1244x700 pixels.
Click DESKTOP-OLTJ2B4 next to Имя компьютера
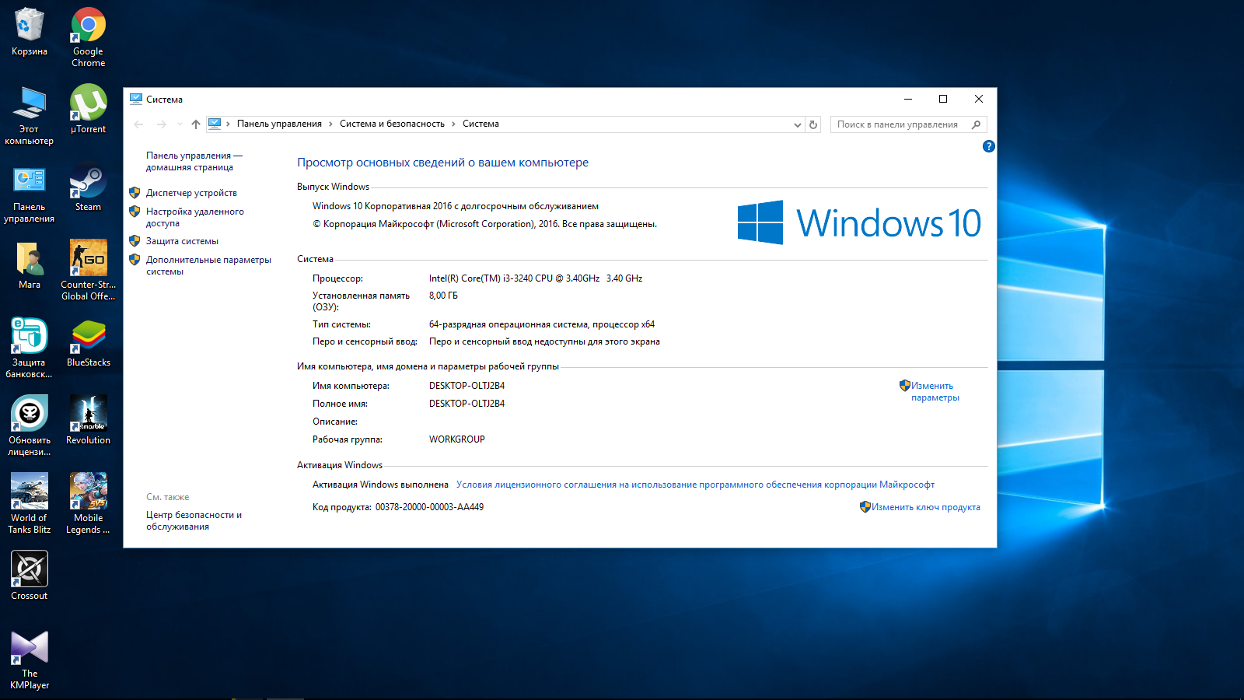coord(466,386)
